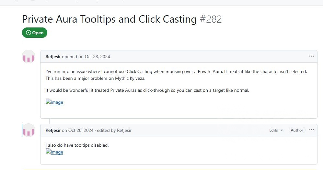
Task: Click the 'I also do have tooltips disabled' text
Action: 77,145
